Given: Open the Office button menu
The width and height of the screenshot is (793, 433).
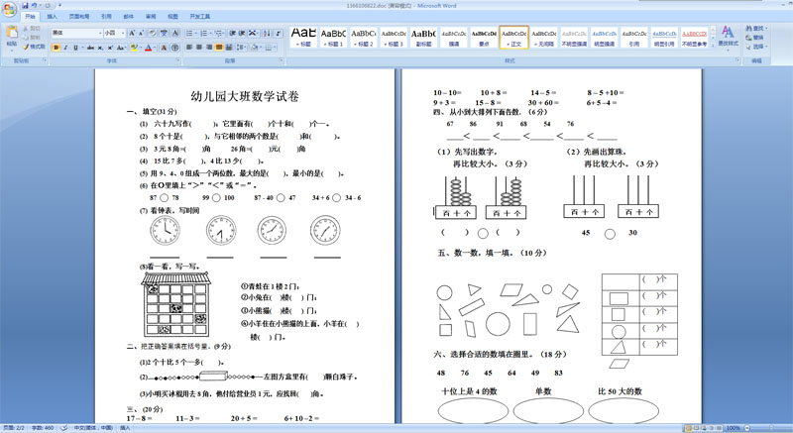Looking at the screenshot, I should pyautogui.click(x=9, y=9).
